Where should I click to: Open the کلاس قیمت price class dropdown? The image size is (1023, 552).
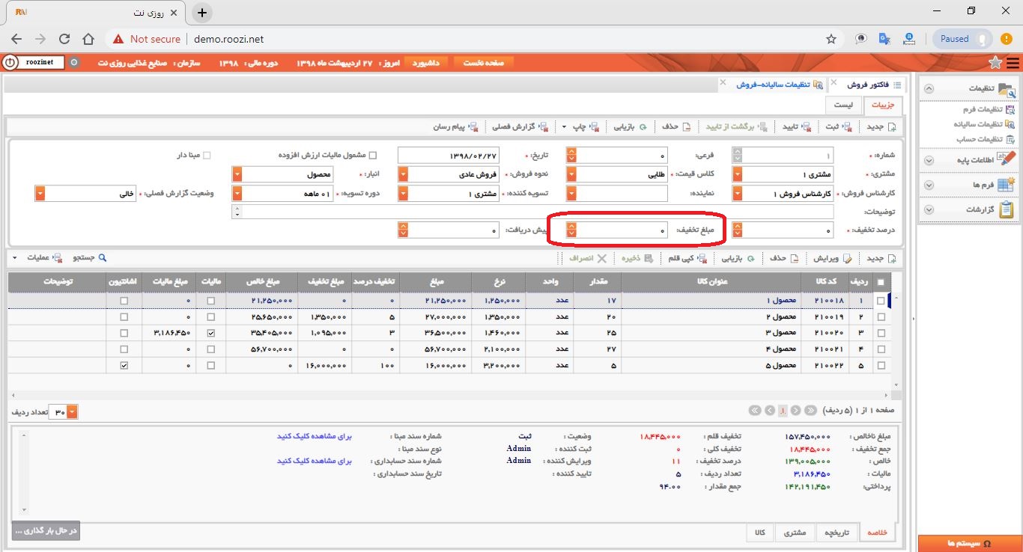pyautogui.click(x=572, y=174)
